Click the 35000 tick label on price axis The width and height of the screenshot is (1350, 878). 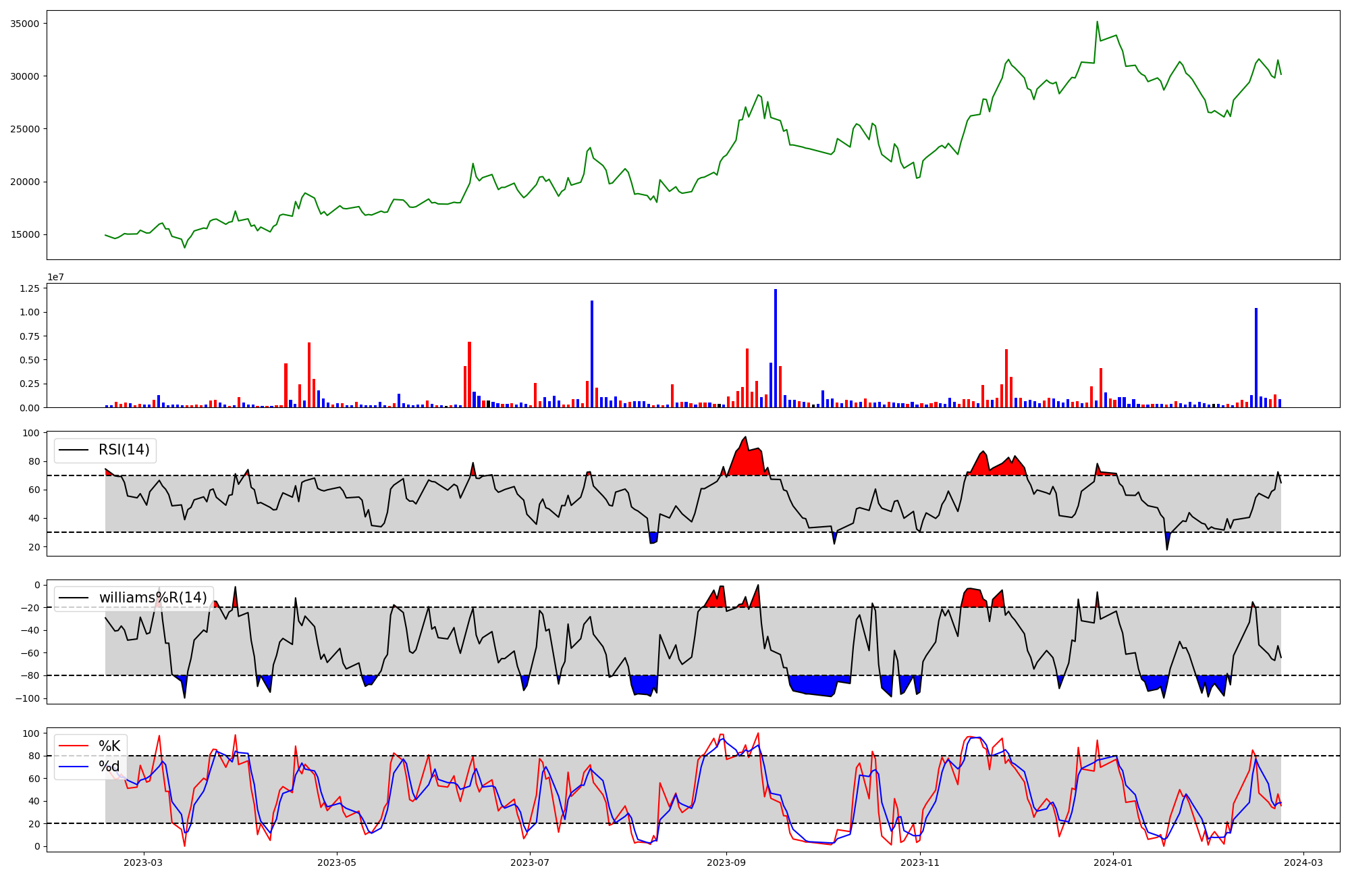24,24
